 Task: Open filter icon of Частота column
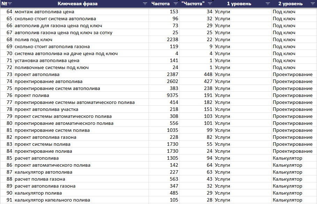(176, 3)
